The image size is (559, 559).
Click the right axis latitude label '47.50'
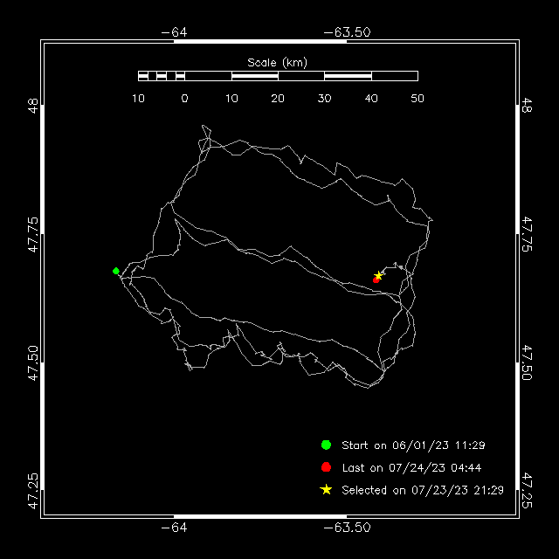point(527,362)
